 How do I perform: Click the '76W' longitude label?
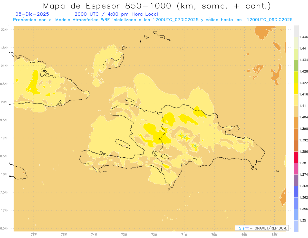[34, 235]
